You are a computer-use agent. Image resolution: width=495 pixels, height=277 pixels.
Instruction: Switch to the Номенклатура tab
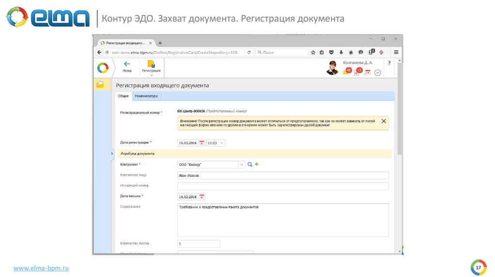[146, 96]
